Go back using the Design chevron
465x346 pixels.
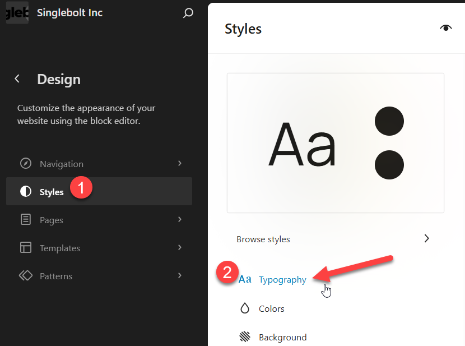[x=17, y=79]
